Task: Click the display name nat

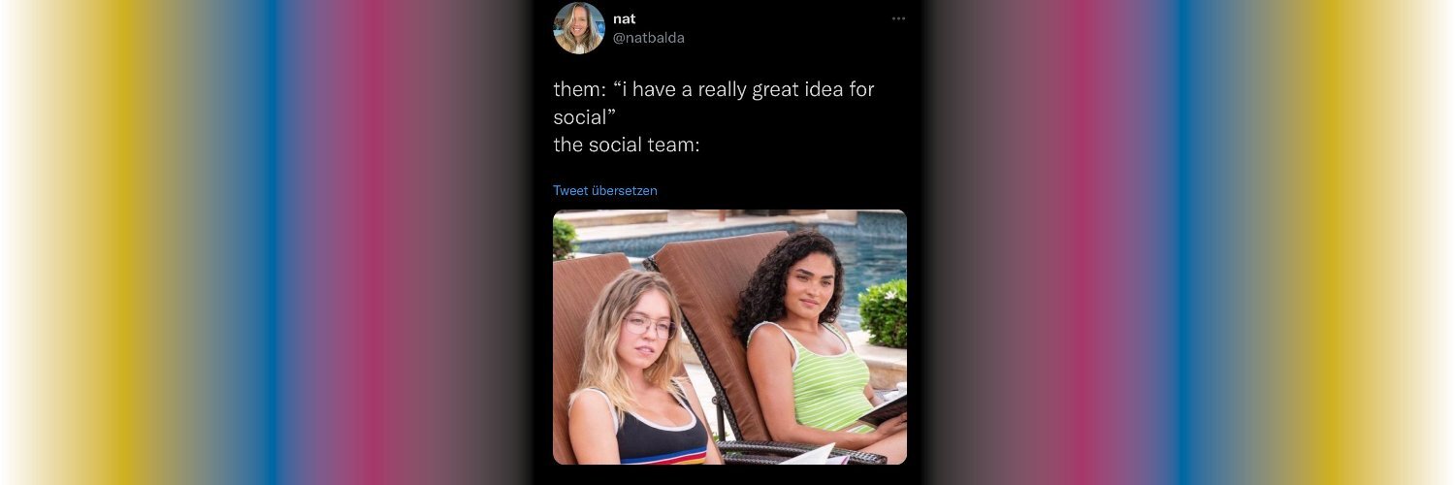Action: [625, 18]
